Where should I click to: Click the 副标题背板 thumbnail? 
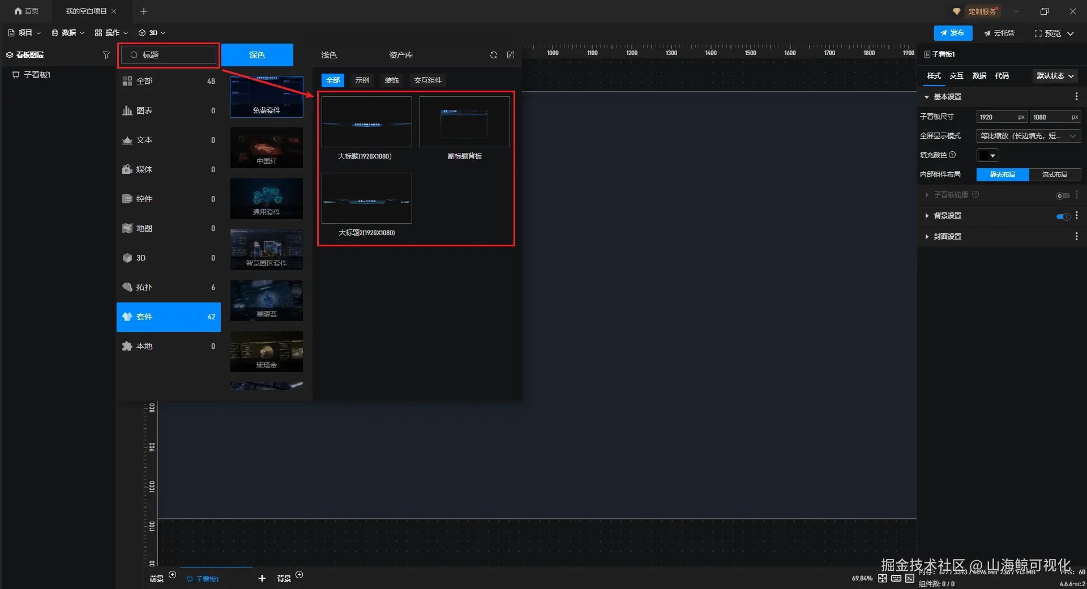point(465,122)
